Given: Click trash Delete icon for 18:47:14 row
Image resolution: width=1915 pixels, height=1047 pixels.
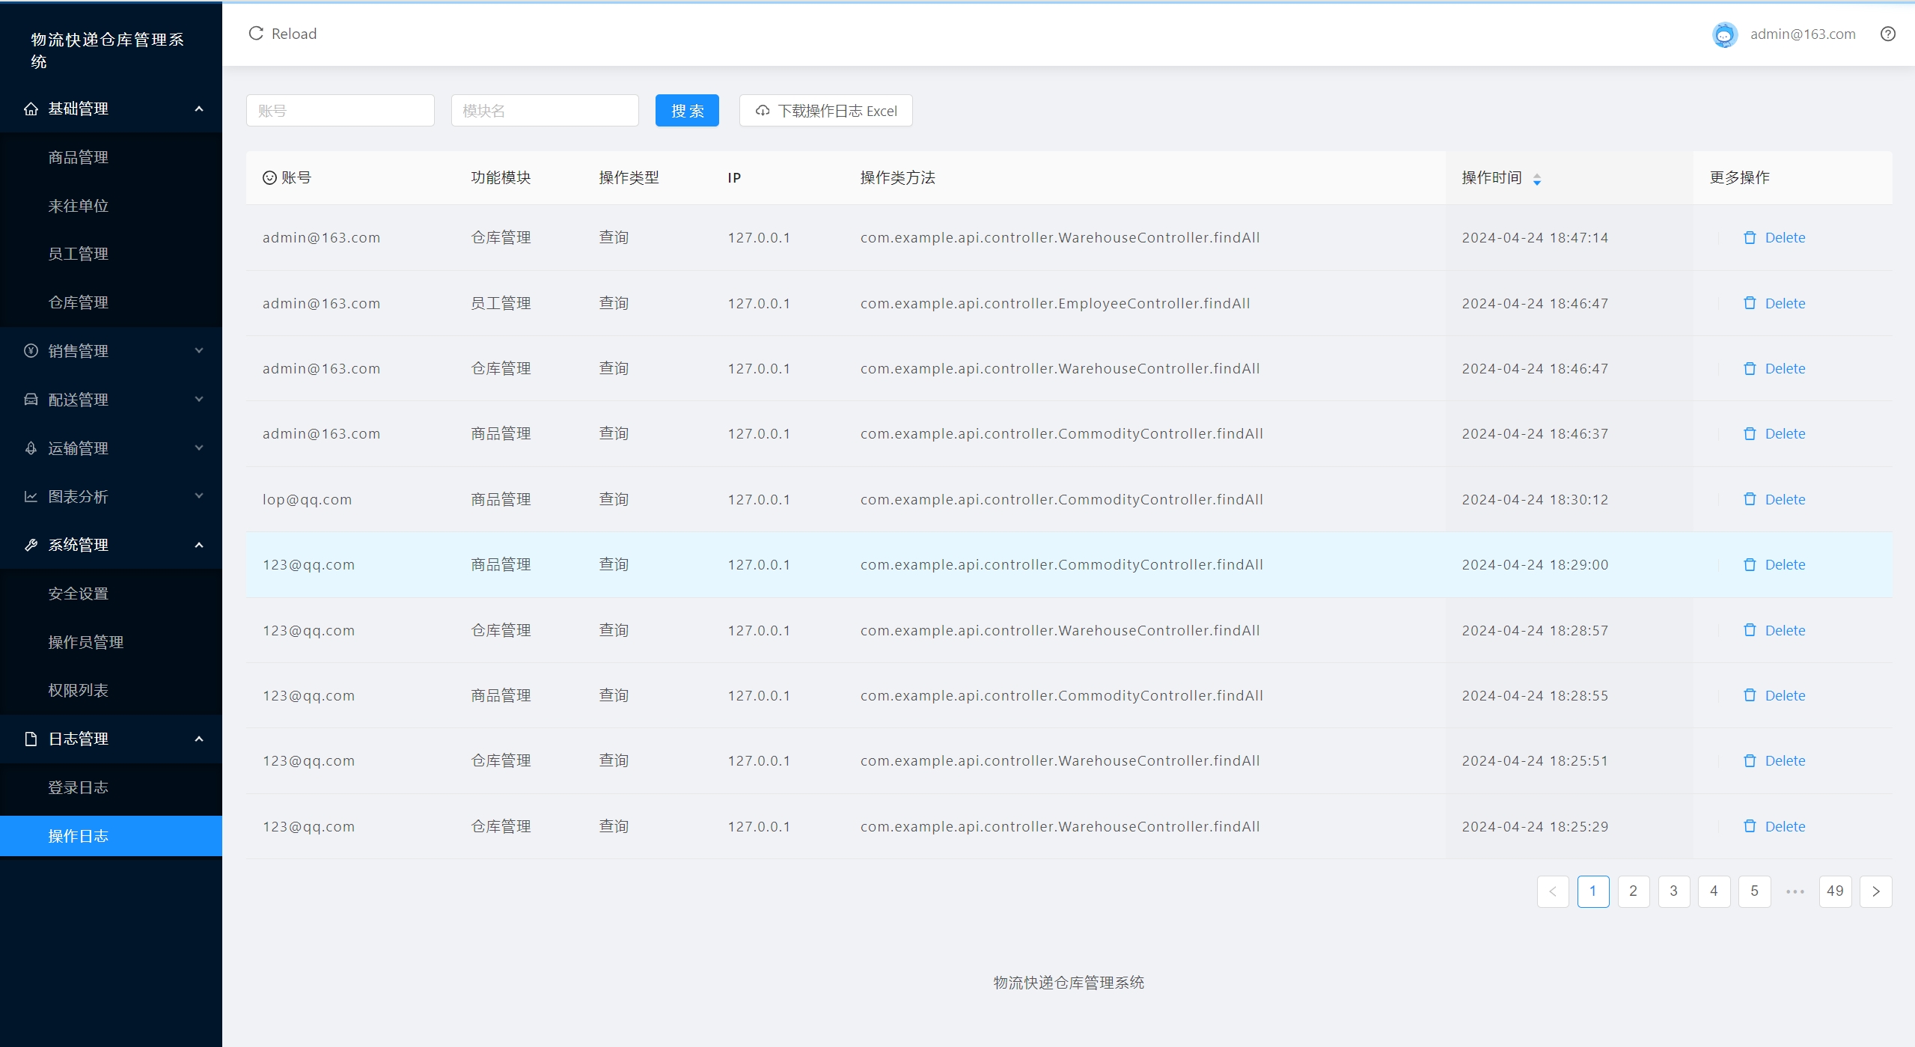Looking at the screenshot, I should (1749, 238).
